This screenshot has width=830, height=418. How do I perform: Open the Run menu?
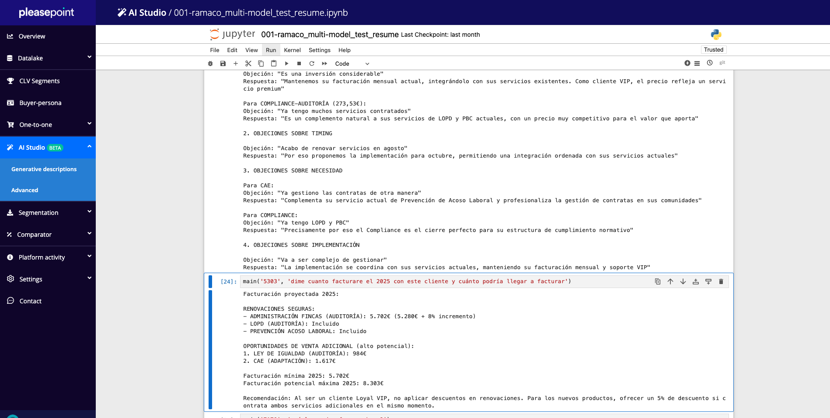(x=271, y=50)
